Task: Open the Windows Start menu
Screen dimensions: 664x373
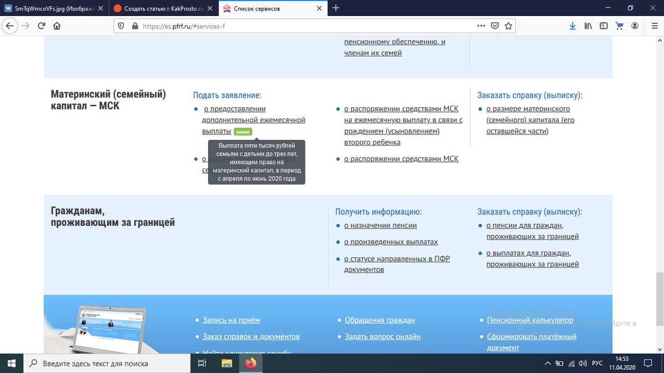Action: [12, 363]
